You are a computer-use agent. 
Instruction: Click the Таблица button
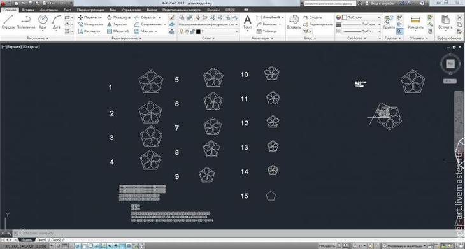point(267,31)
